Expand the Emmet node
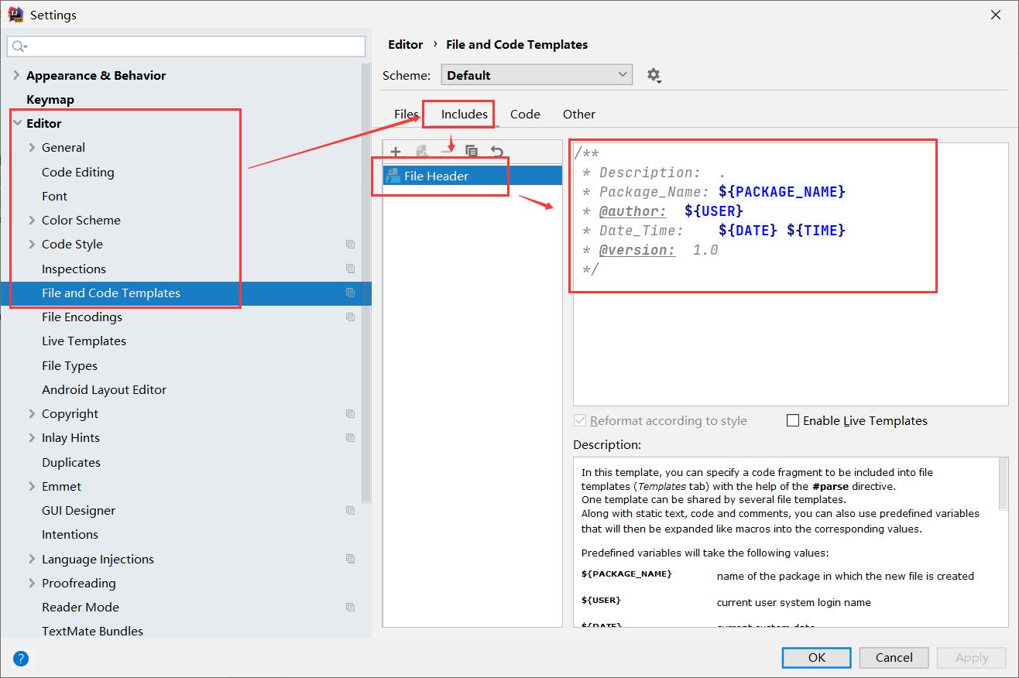 click(32, 486)
